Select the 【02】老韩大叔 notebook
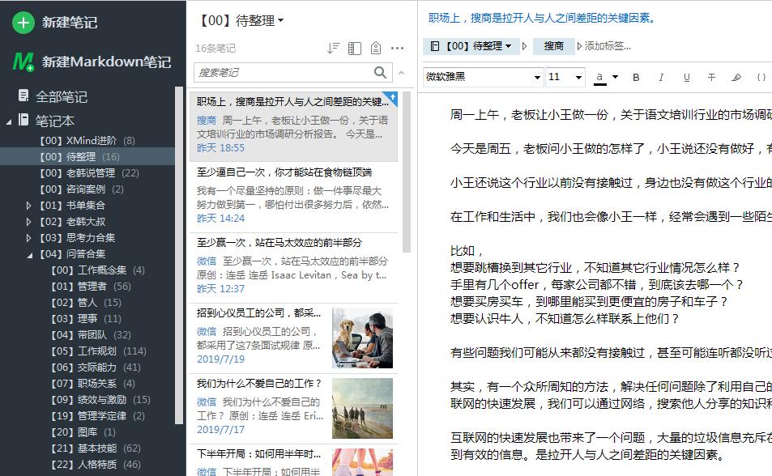 pos(71,221)
